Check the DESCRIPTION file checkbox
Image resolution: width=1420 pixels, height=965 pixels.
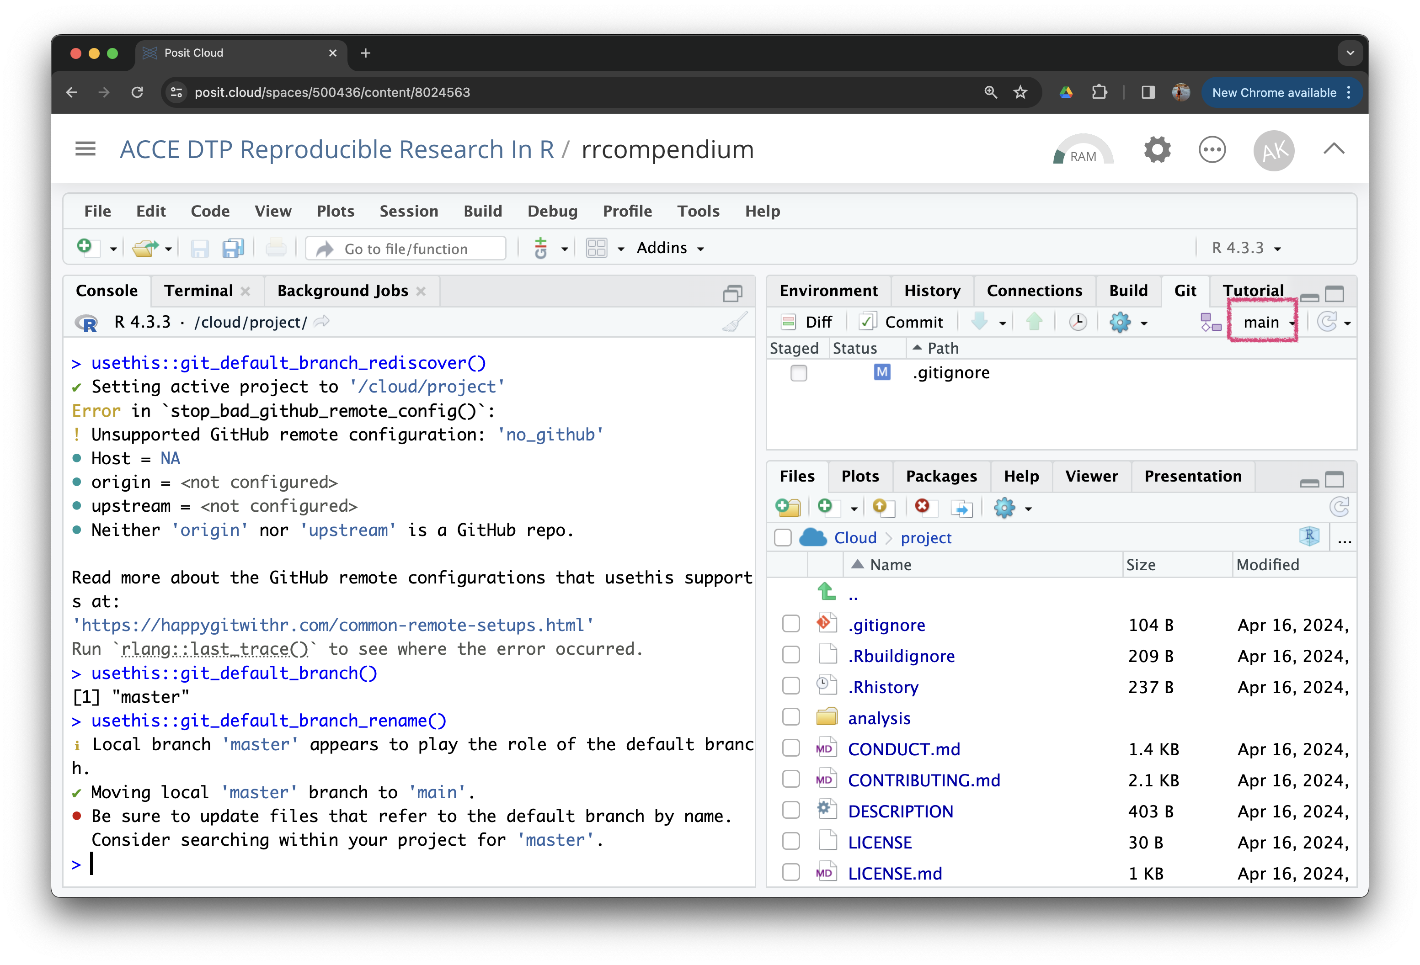click(790, 811)
